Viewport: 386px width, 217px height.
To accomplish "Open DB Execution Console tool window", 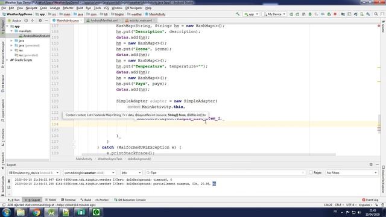I will pos(130,200).
